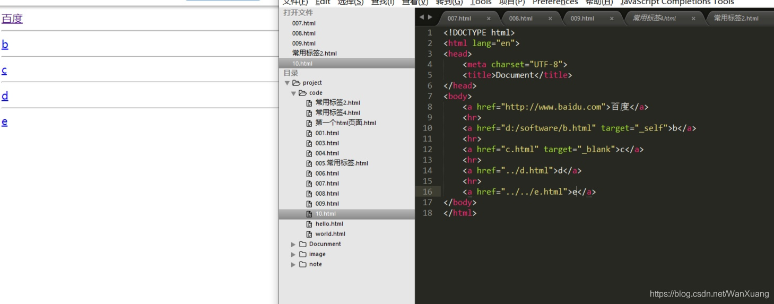Collapse the project folder
Viewport: 774px width, 304px height.
click(x=287, y=83)
